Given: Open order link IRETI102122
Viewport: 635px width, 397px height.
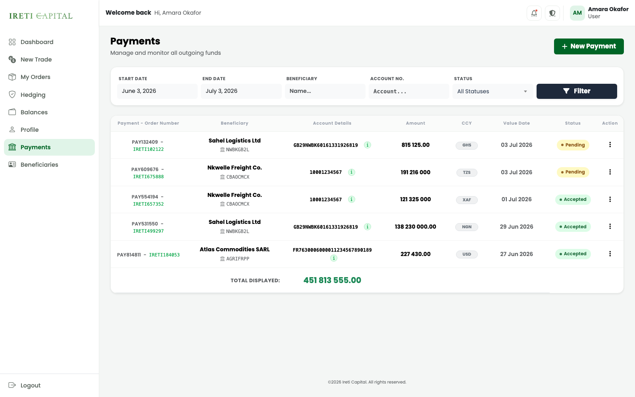Looking at the screenshot, I should [x=148, y=150].
